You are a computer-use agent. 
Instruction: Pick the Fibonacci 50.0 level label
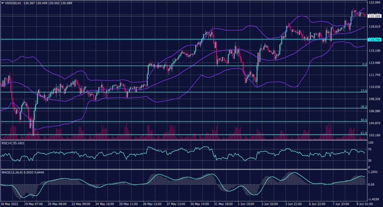363,120
